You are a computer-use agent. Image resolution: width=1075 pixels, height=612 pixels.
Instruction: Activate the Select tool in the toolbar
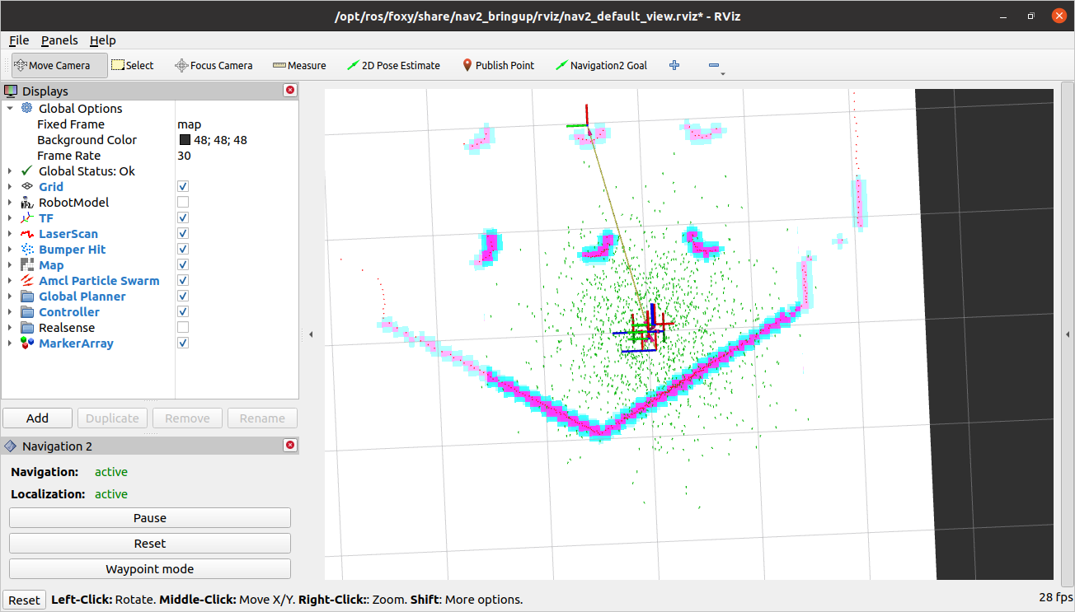coord(132,65)
